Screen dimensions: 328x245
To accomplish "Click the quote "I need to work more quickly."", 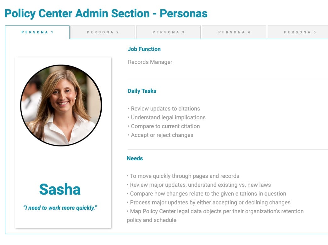I will [60, 208].
